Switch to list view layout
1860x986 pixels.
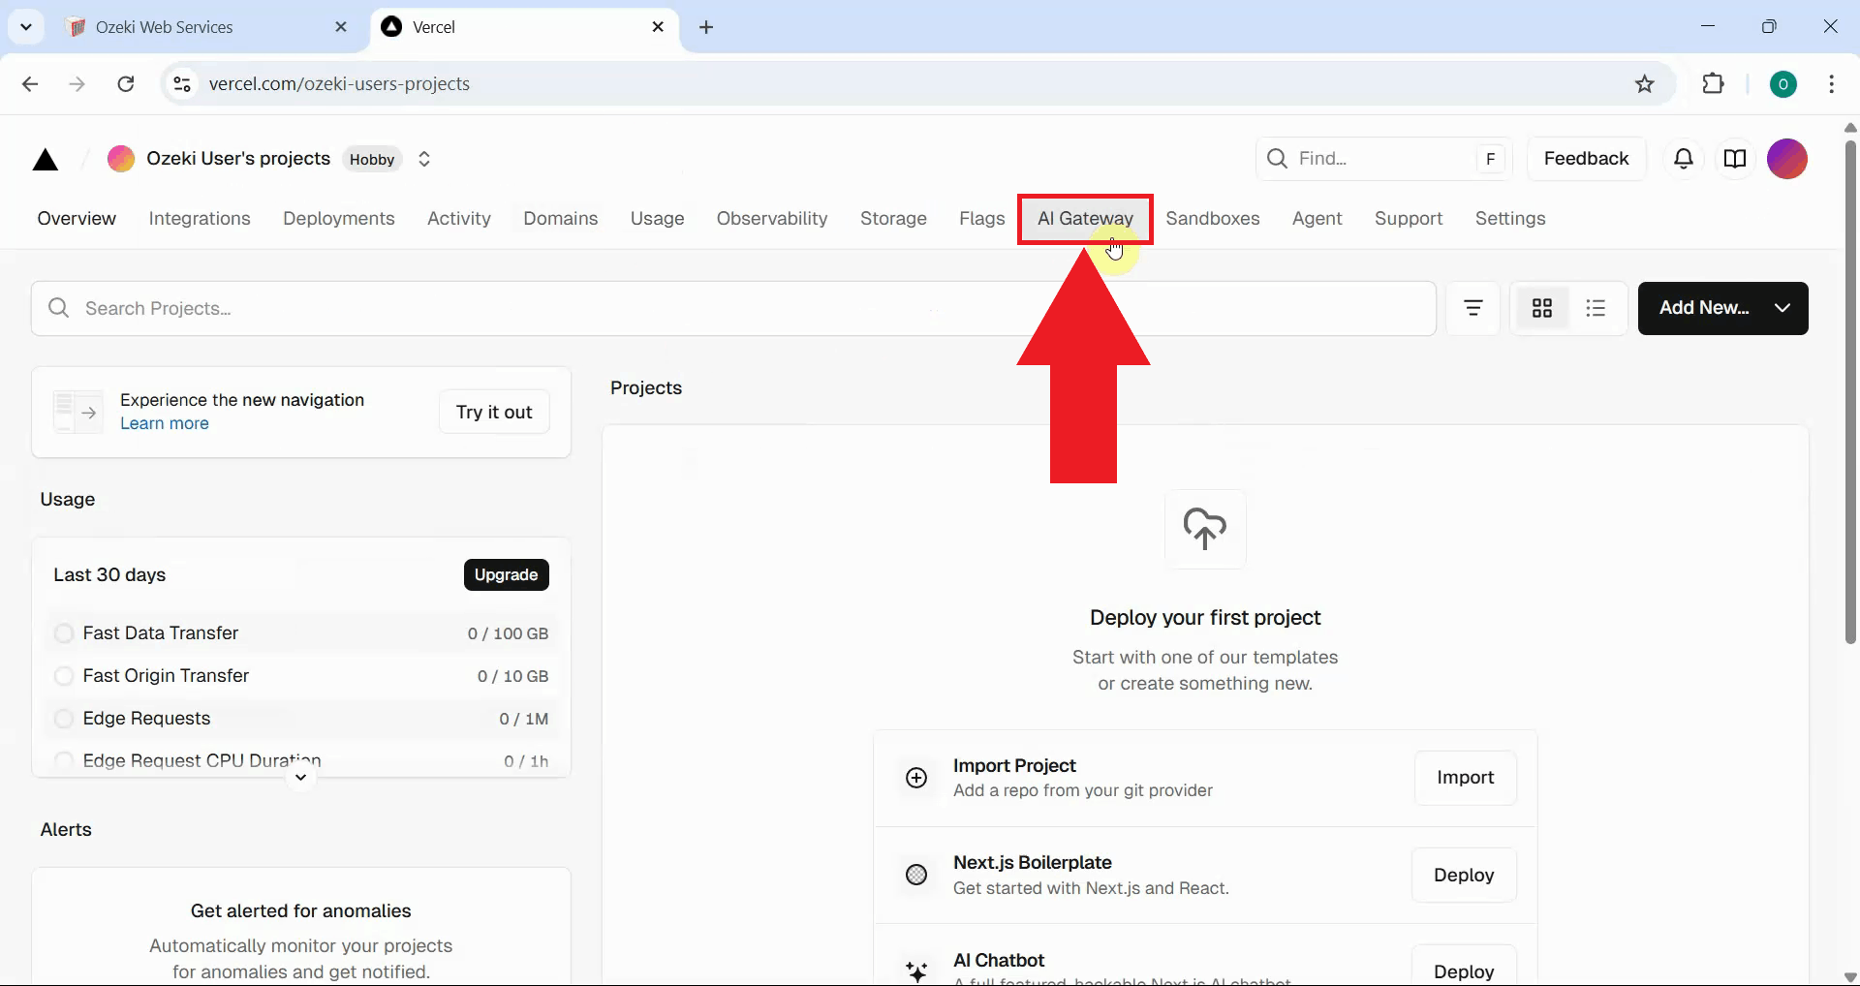pos(1596,308)
